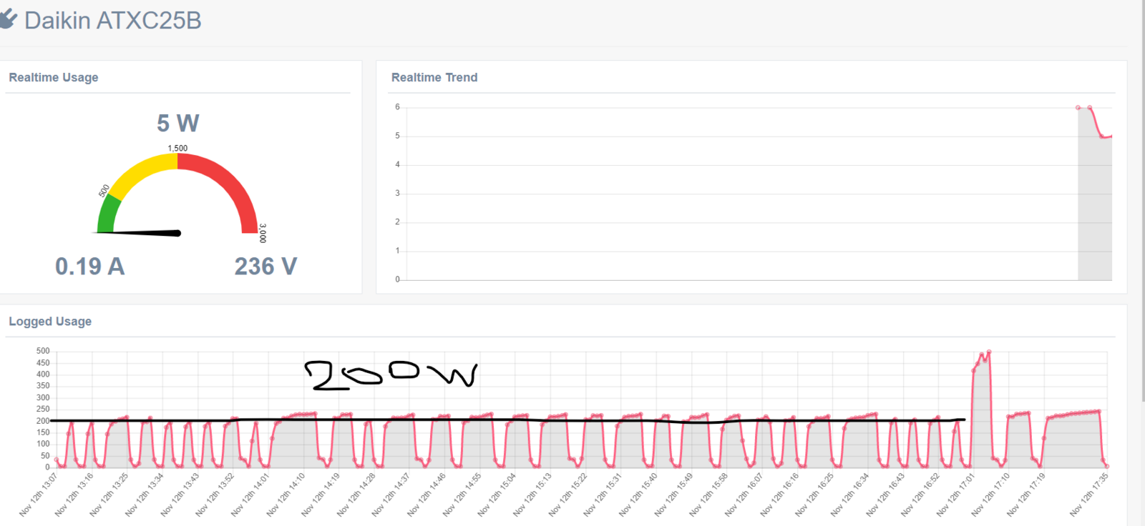1145x526 pixels.
Task: Click the 150 label on Logged Usage axis
Action: pos(43,432)
